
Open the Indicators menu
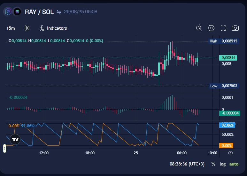coord(53,28)
